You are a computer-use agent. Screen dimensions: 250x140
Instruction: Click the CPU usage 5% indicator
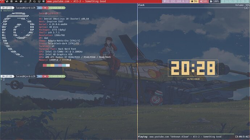[x=194, y=1]
